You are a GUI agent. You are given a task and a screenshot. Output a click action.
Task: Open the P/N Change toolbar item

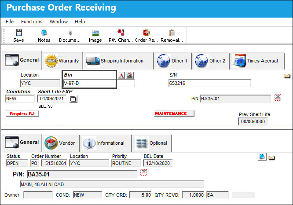point(121,36)
